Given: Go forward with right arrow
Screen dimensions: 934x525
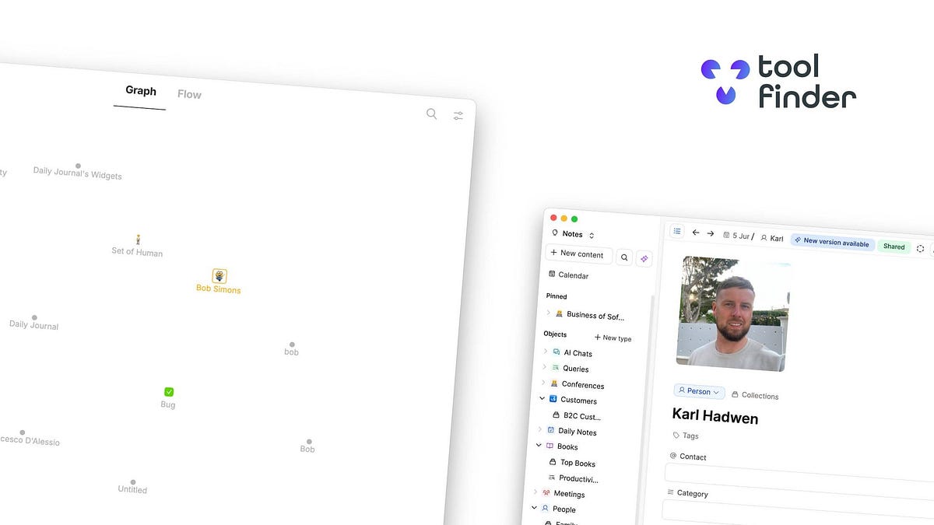Looking at the screenshot, I should point(711,233).
